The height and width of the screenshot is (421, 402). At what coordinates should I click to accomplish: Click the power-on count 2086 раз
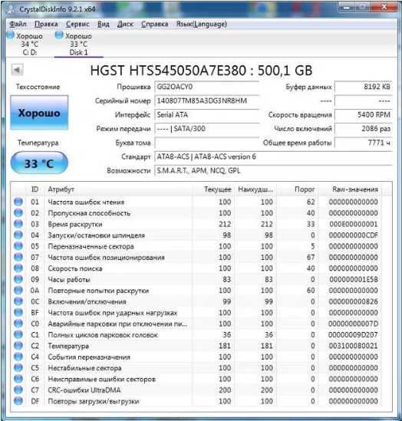click(364, 129)
